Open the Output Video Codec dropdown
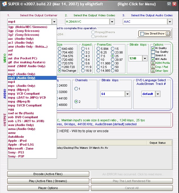 coord(112,22)
